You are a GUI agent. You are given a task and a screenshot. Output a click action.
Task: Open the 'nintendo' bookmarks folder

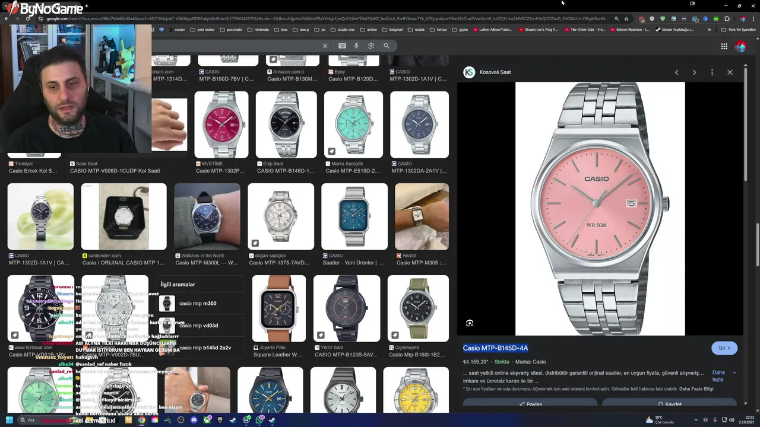(258, 30)
